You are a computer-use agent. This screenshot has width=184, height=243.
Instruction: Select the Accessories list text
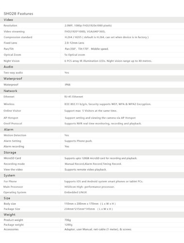(98, 229)
